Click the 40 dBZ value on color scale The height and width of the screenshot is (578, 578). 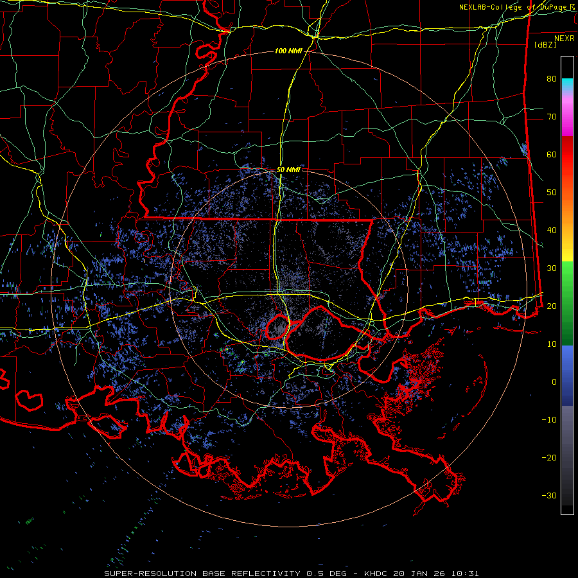(x=552, y=231)
